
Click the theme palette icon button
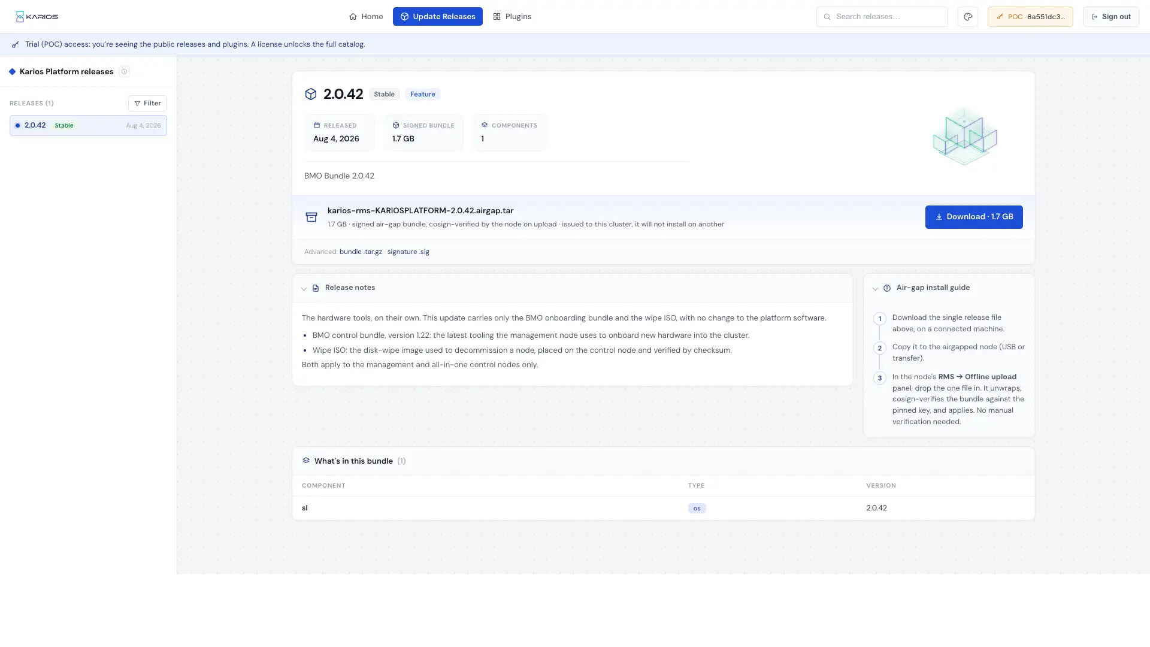(968, 17)
